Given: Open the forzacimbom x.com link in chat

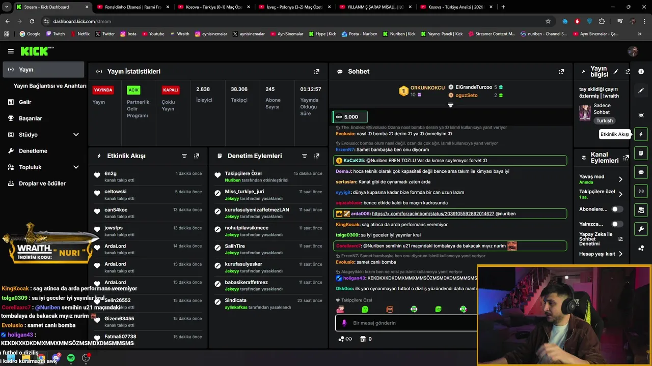Looking at the screenshot, I should tap(433, 214).
